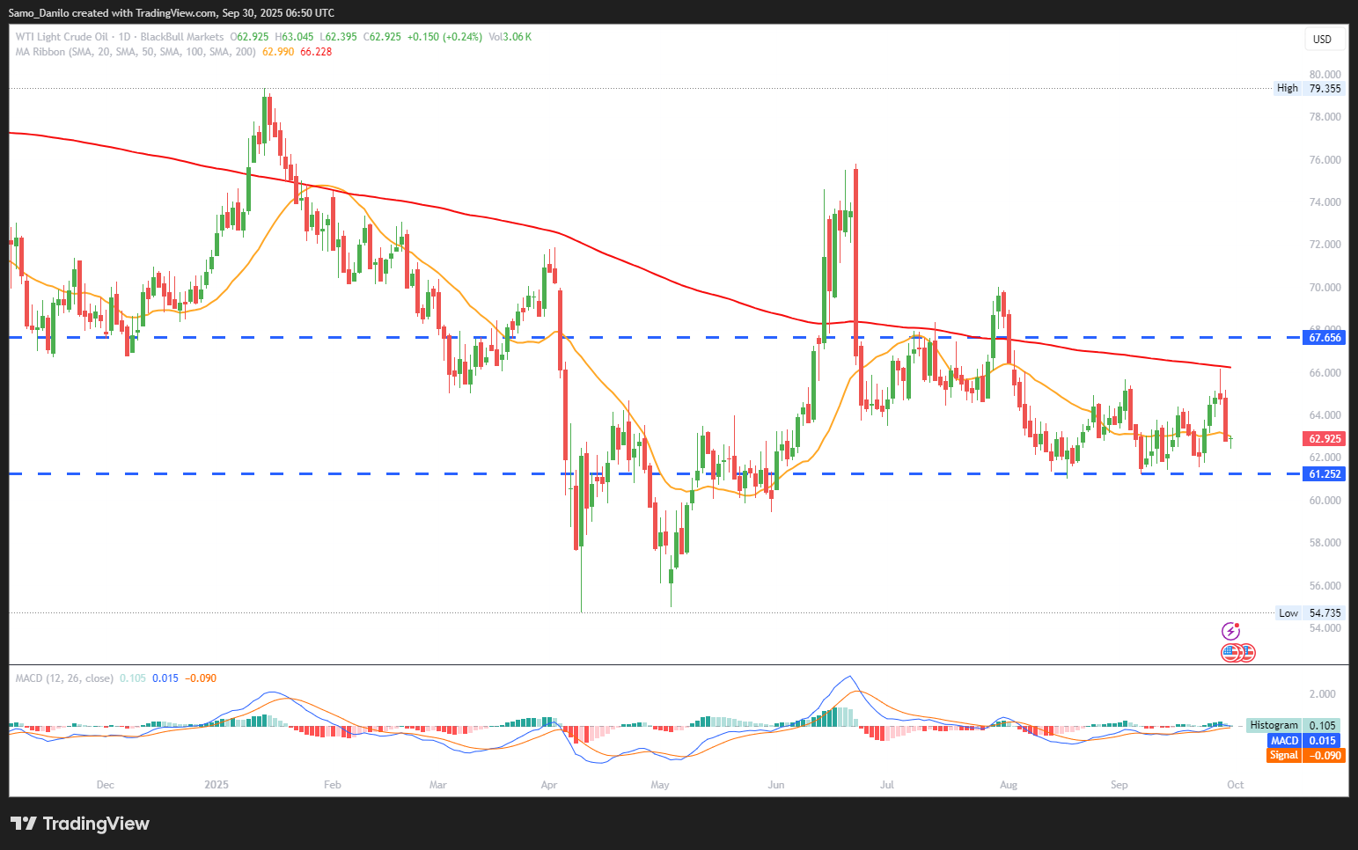Click the orange 62.990 MA Ribbon value
The height and width of the screenshot is (850, 1358).
coord(278,52)
